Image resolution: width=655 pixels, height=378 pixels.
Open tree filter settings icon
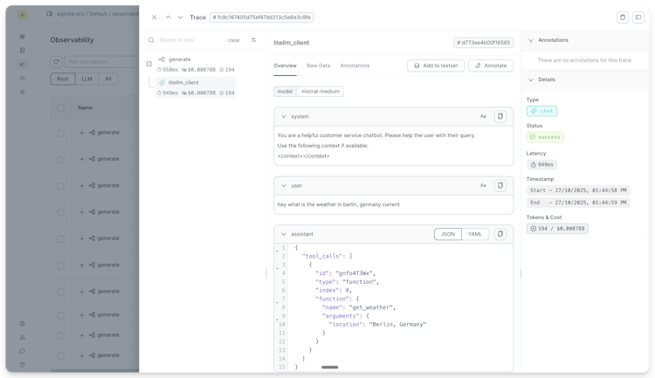(254, 40)
